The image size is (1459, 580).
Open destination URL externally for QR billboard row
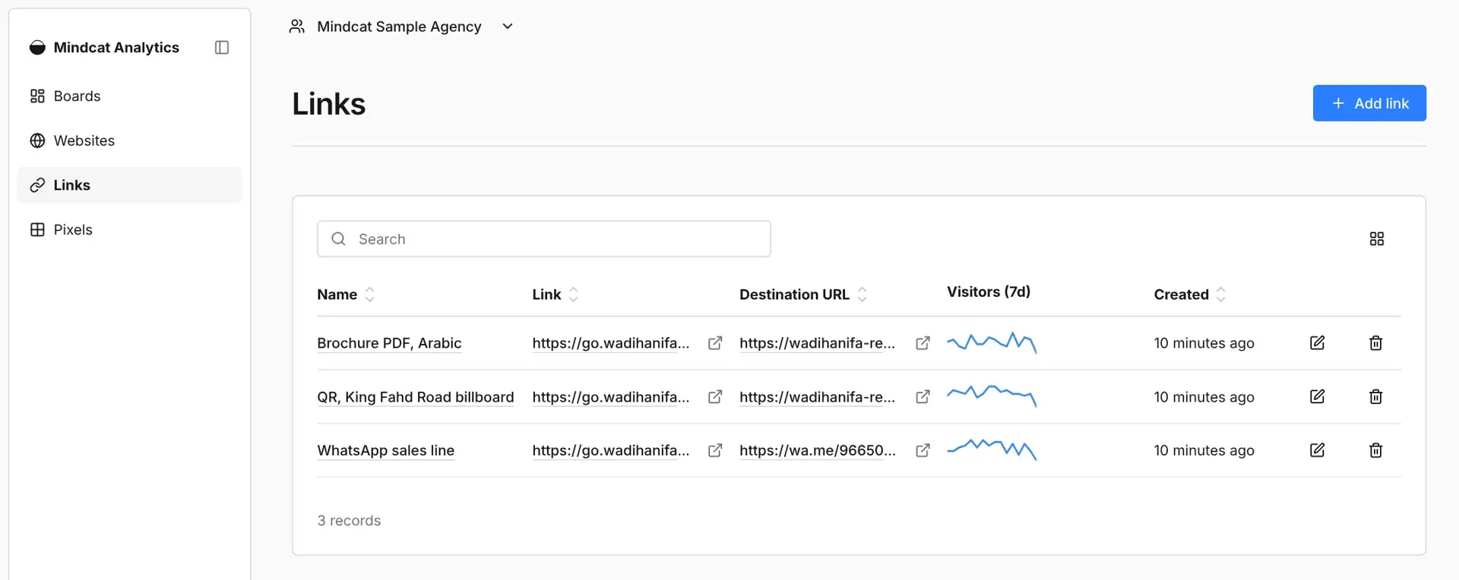(923, 397)
